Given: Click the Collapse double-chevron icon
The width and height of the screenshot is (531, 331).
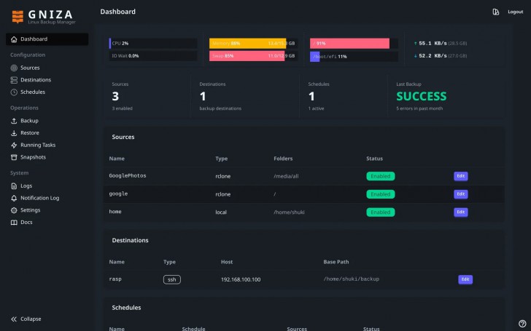Looking at the screenshot, I should [x=14, y=319].
